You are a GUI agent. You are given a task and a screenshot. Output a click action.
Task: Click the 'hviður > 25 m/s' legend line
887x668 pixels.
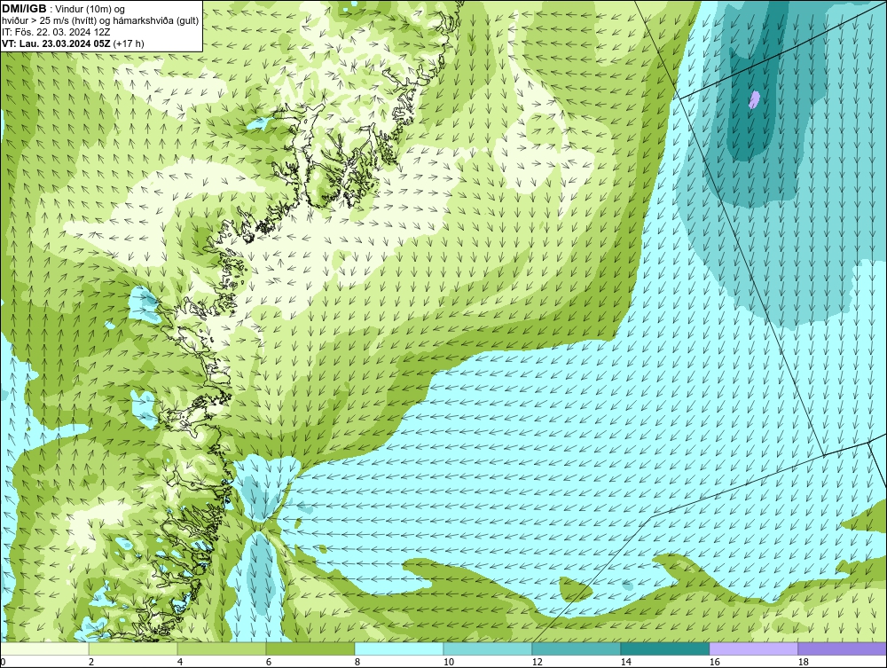click(x=100, y=21)
